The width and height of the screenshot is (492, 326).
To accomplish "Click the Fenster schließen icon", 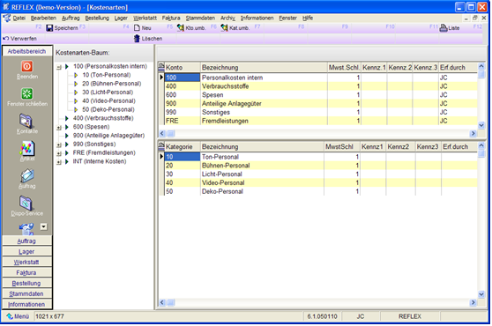I will pos(27,93).
